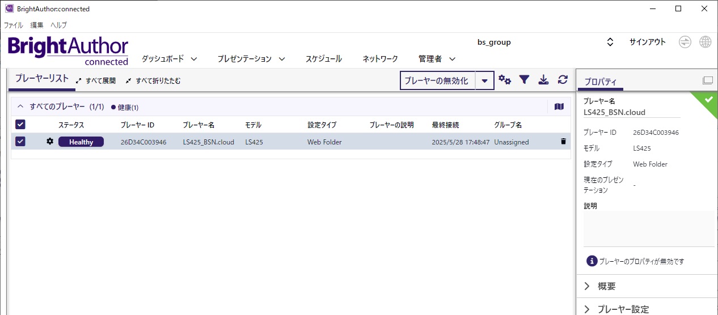Collapse the すべてのプレーヤー group
This screenshot has width=718, height=315.
(x=20, y=107)
